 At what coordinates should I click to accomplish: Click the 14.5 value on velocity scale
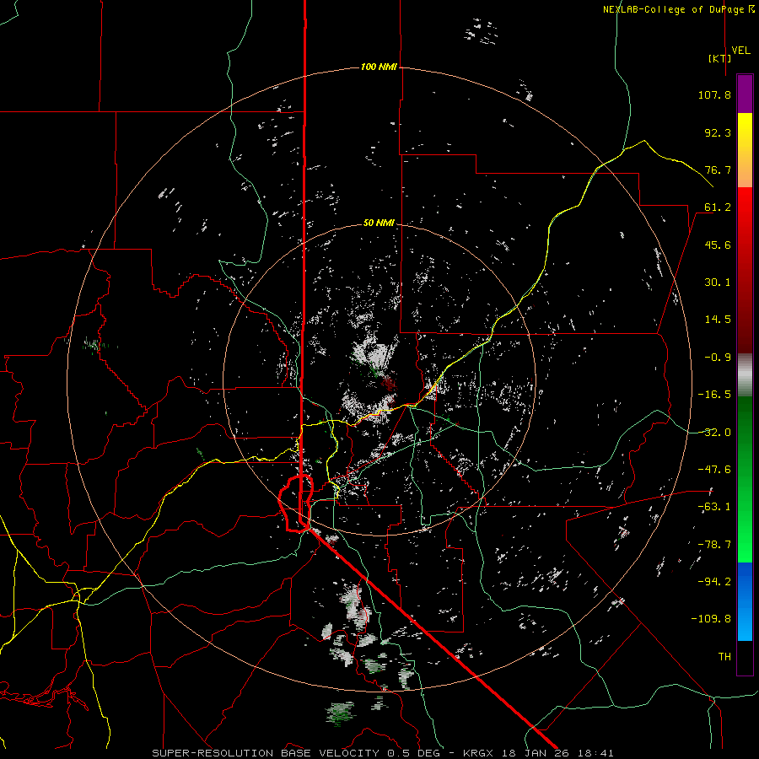[718, 320]
